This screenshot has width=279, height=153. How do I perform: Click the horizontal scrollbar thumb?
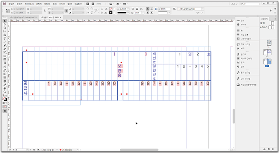(x=139, y=150)
